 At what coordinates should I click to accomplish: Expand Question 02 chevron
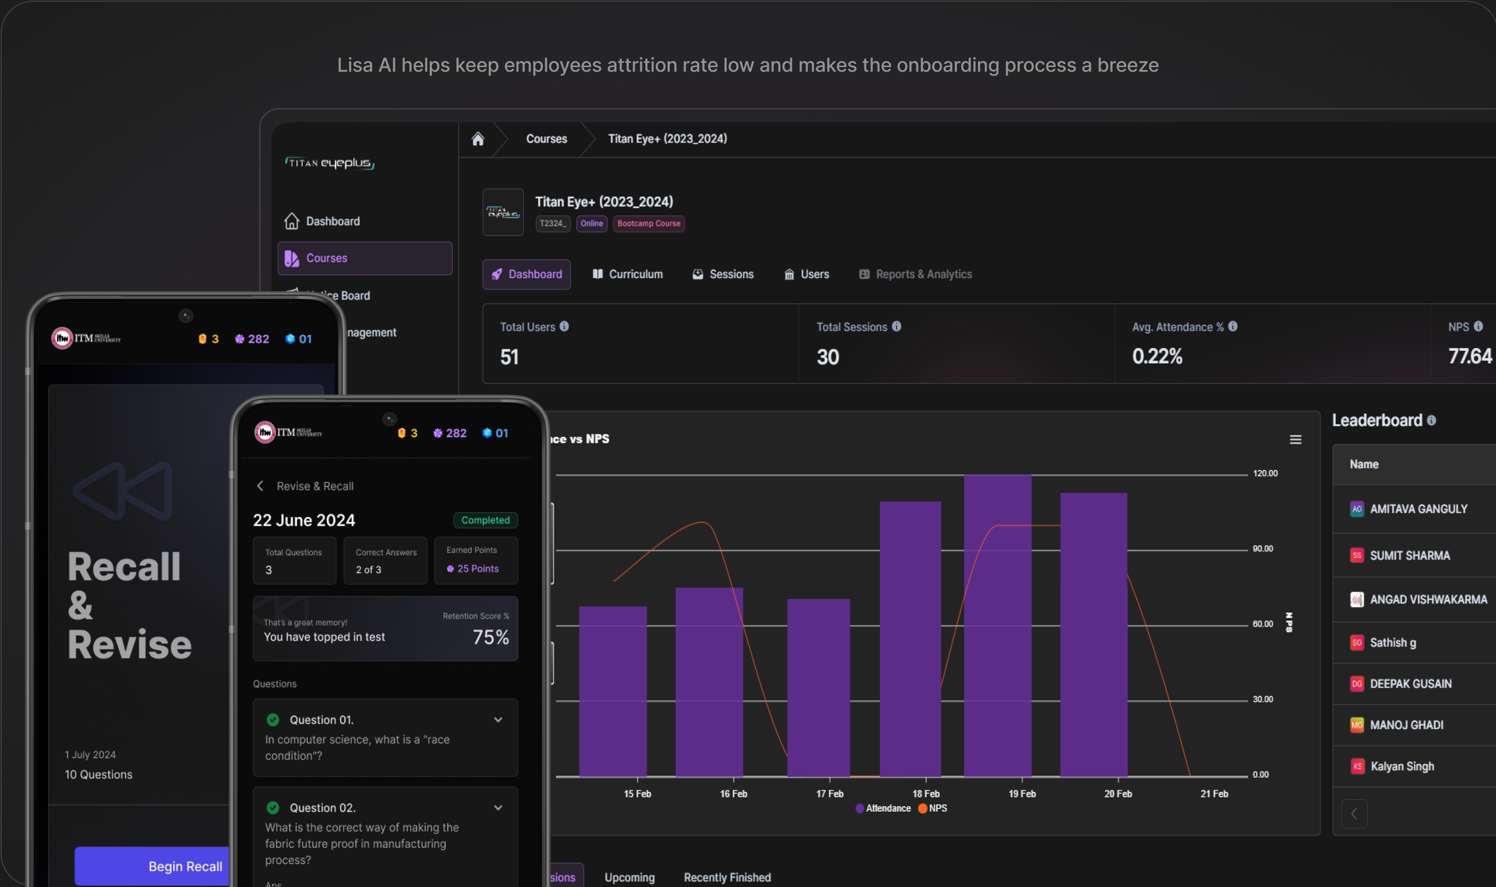498,808
